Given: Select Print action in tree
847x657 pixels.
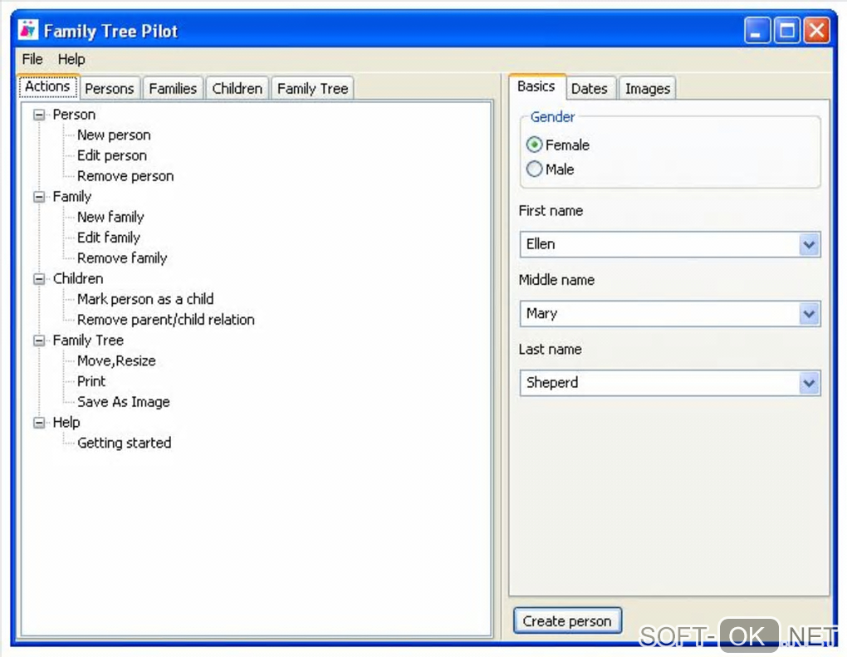Looking at the screenshot, I should (x=91, y=381).
